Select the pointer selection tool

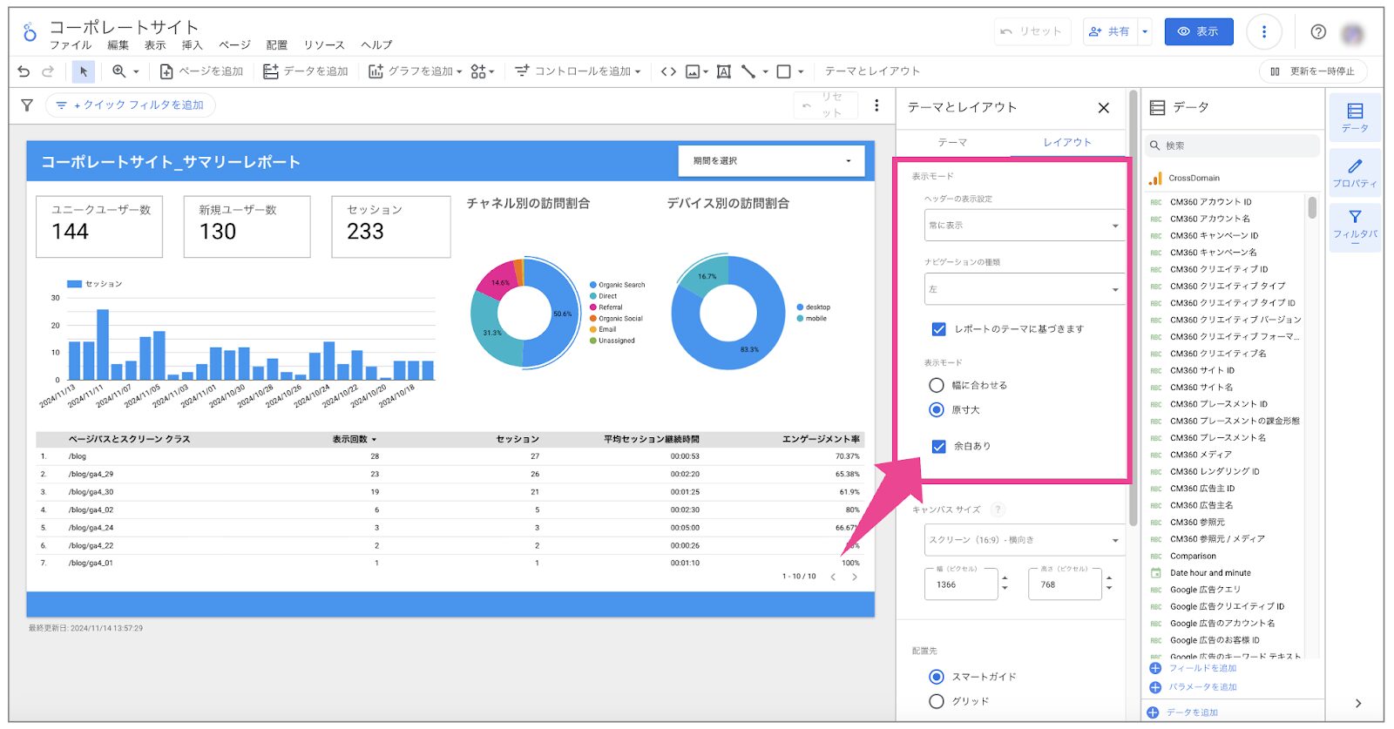pos(84,71)
